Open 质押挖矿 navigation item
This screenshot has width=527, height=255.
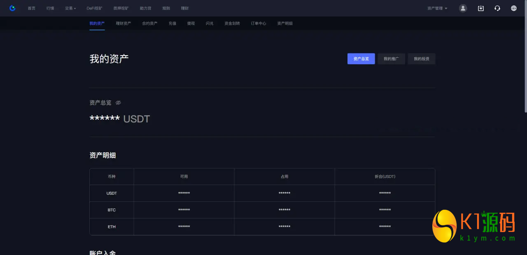pyautogui.click(x=121, y=8)
